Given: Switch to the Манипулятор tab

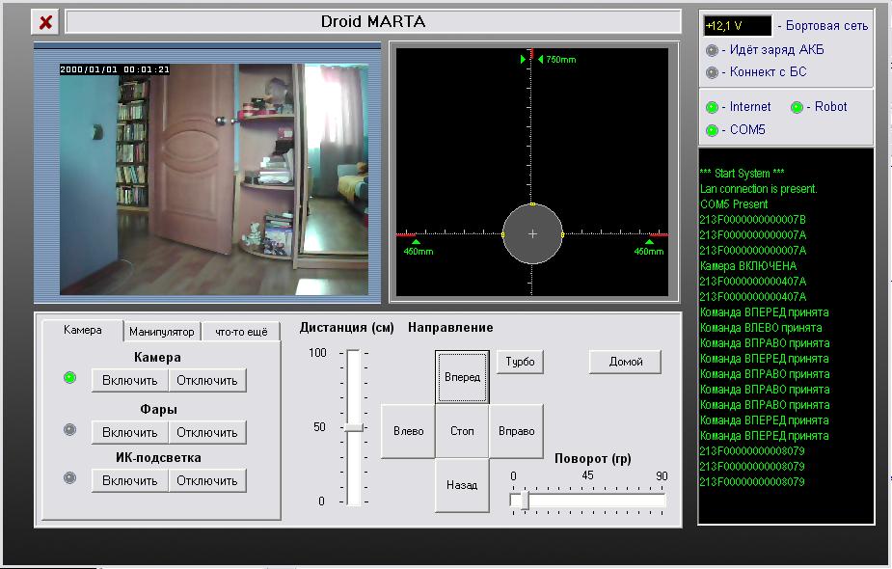Looking at the screenshot, I should [163, 332].
